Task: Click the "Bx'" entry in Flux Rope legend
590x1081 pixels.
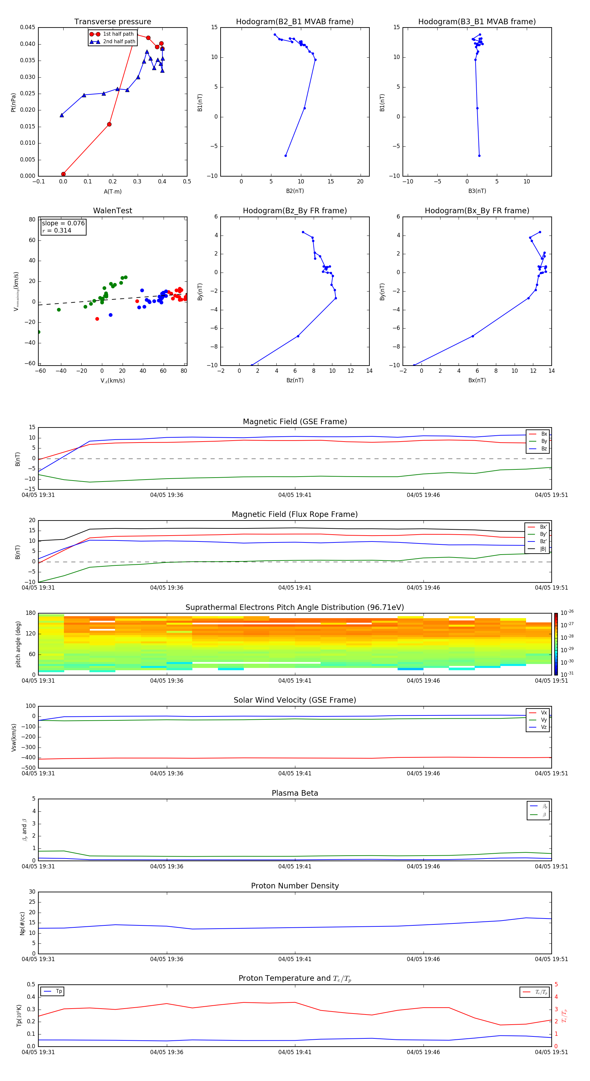Action: 538,527
